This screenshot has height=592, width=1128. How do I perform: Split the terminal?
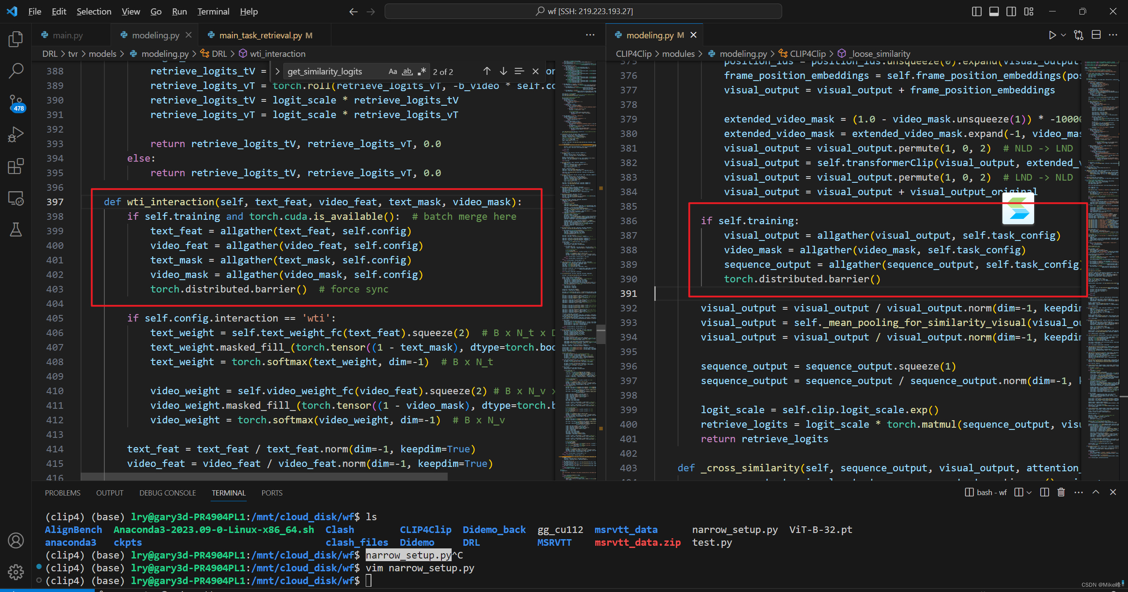pos(1044,492)
